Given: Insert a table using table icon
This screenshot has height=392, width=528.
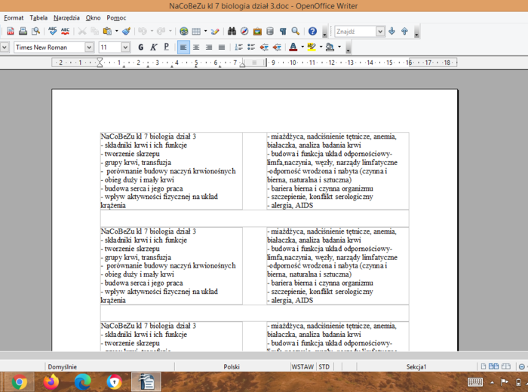Looking at the screenshot, I should 196,32.
